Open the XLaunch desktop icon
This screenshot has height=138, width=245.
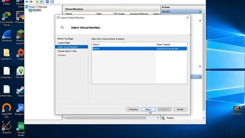[x=7, y=127]
